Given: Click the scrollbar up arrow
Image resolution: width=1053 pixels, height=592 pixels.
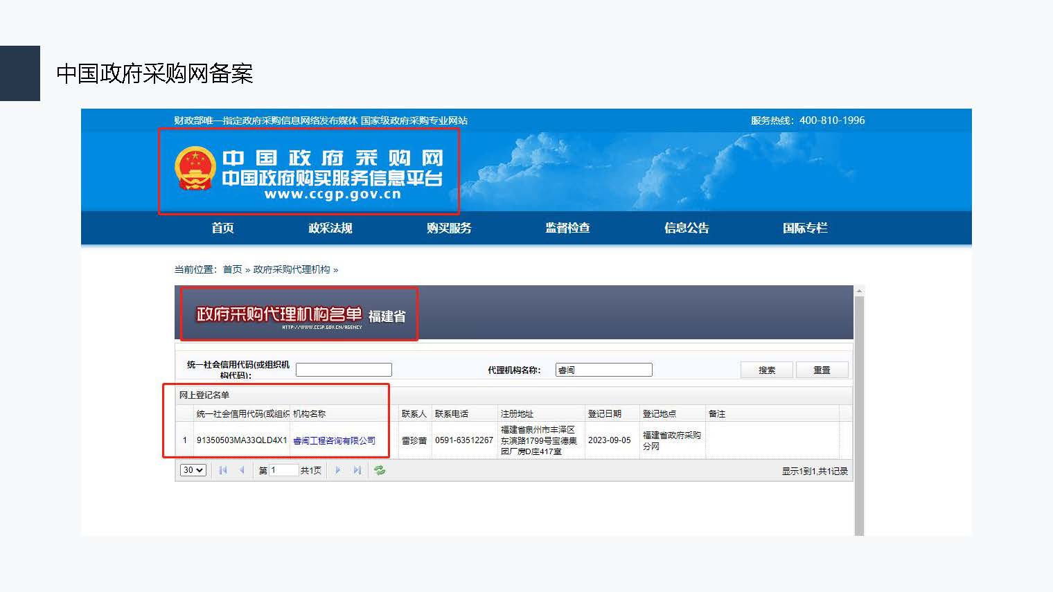Looking at the screenshot, I should click(859, 291).
